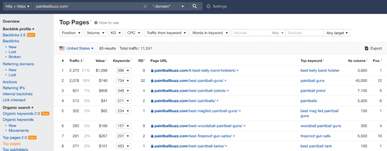Click the RD value 32 link
387x151 pixels.
tap(142, 81)
